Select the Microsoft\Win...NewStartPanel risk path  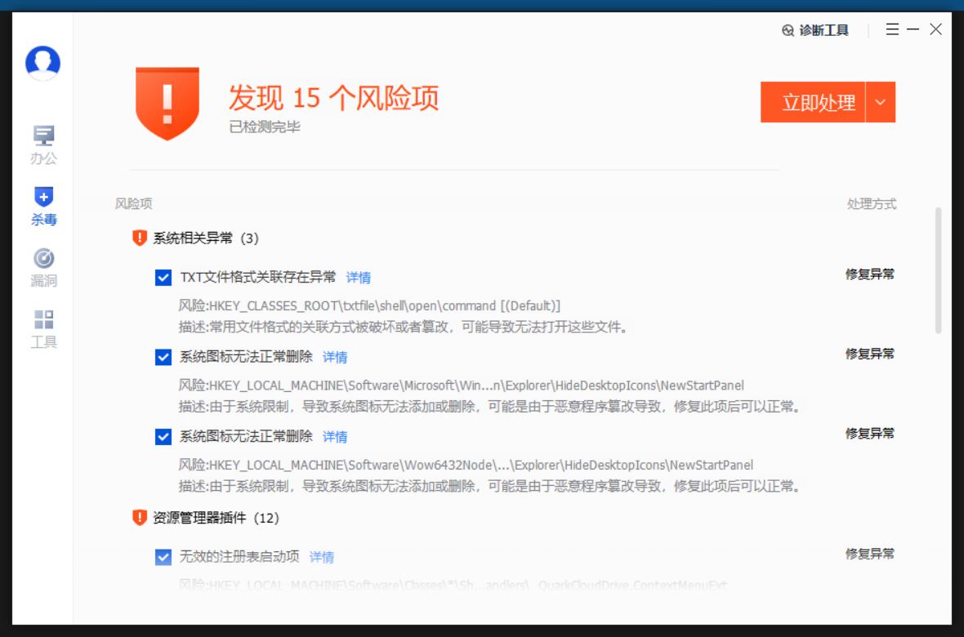[461, 385]
